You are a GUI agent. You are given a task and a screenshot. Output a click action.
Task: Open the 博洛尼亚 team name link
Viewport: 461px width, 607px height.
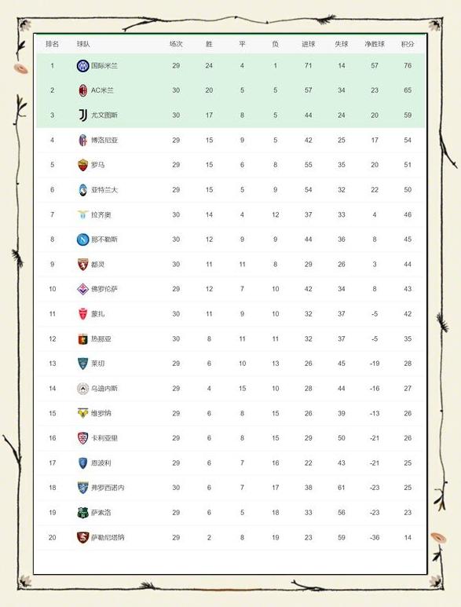(104, 140)
